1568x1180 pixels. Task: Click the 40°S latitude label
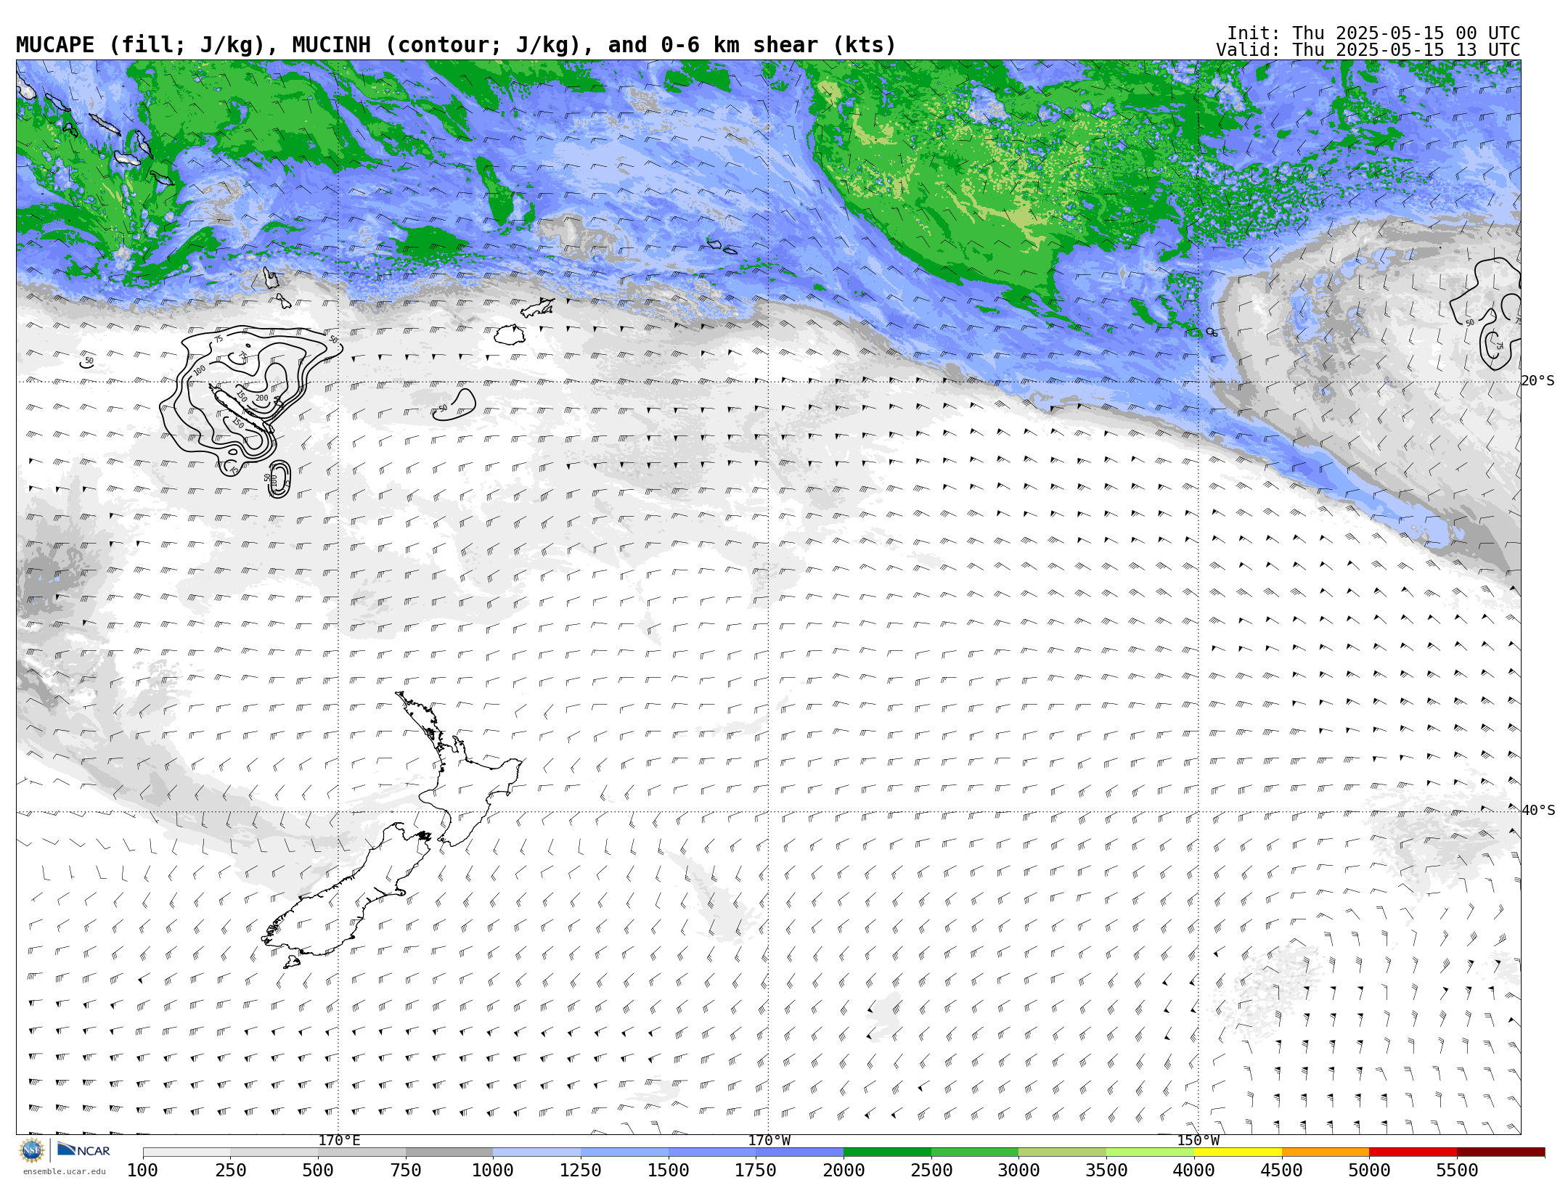1538,811
